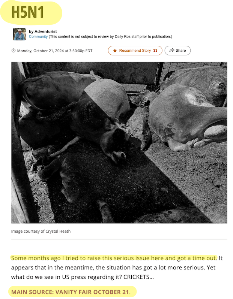Click the October 21, 2024 timestamp

(x=55, y=51)
